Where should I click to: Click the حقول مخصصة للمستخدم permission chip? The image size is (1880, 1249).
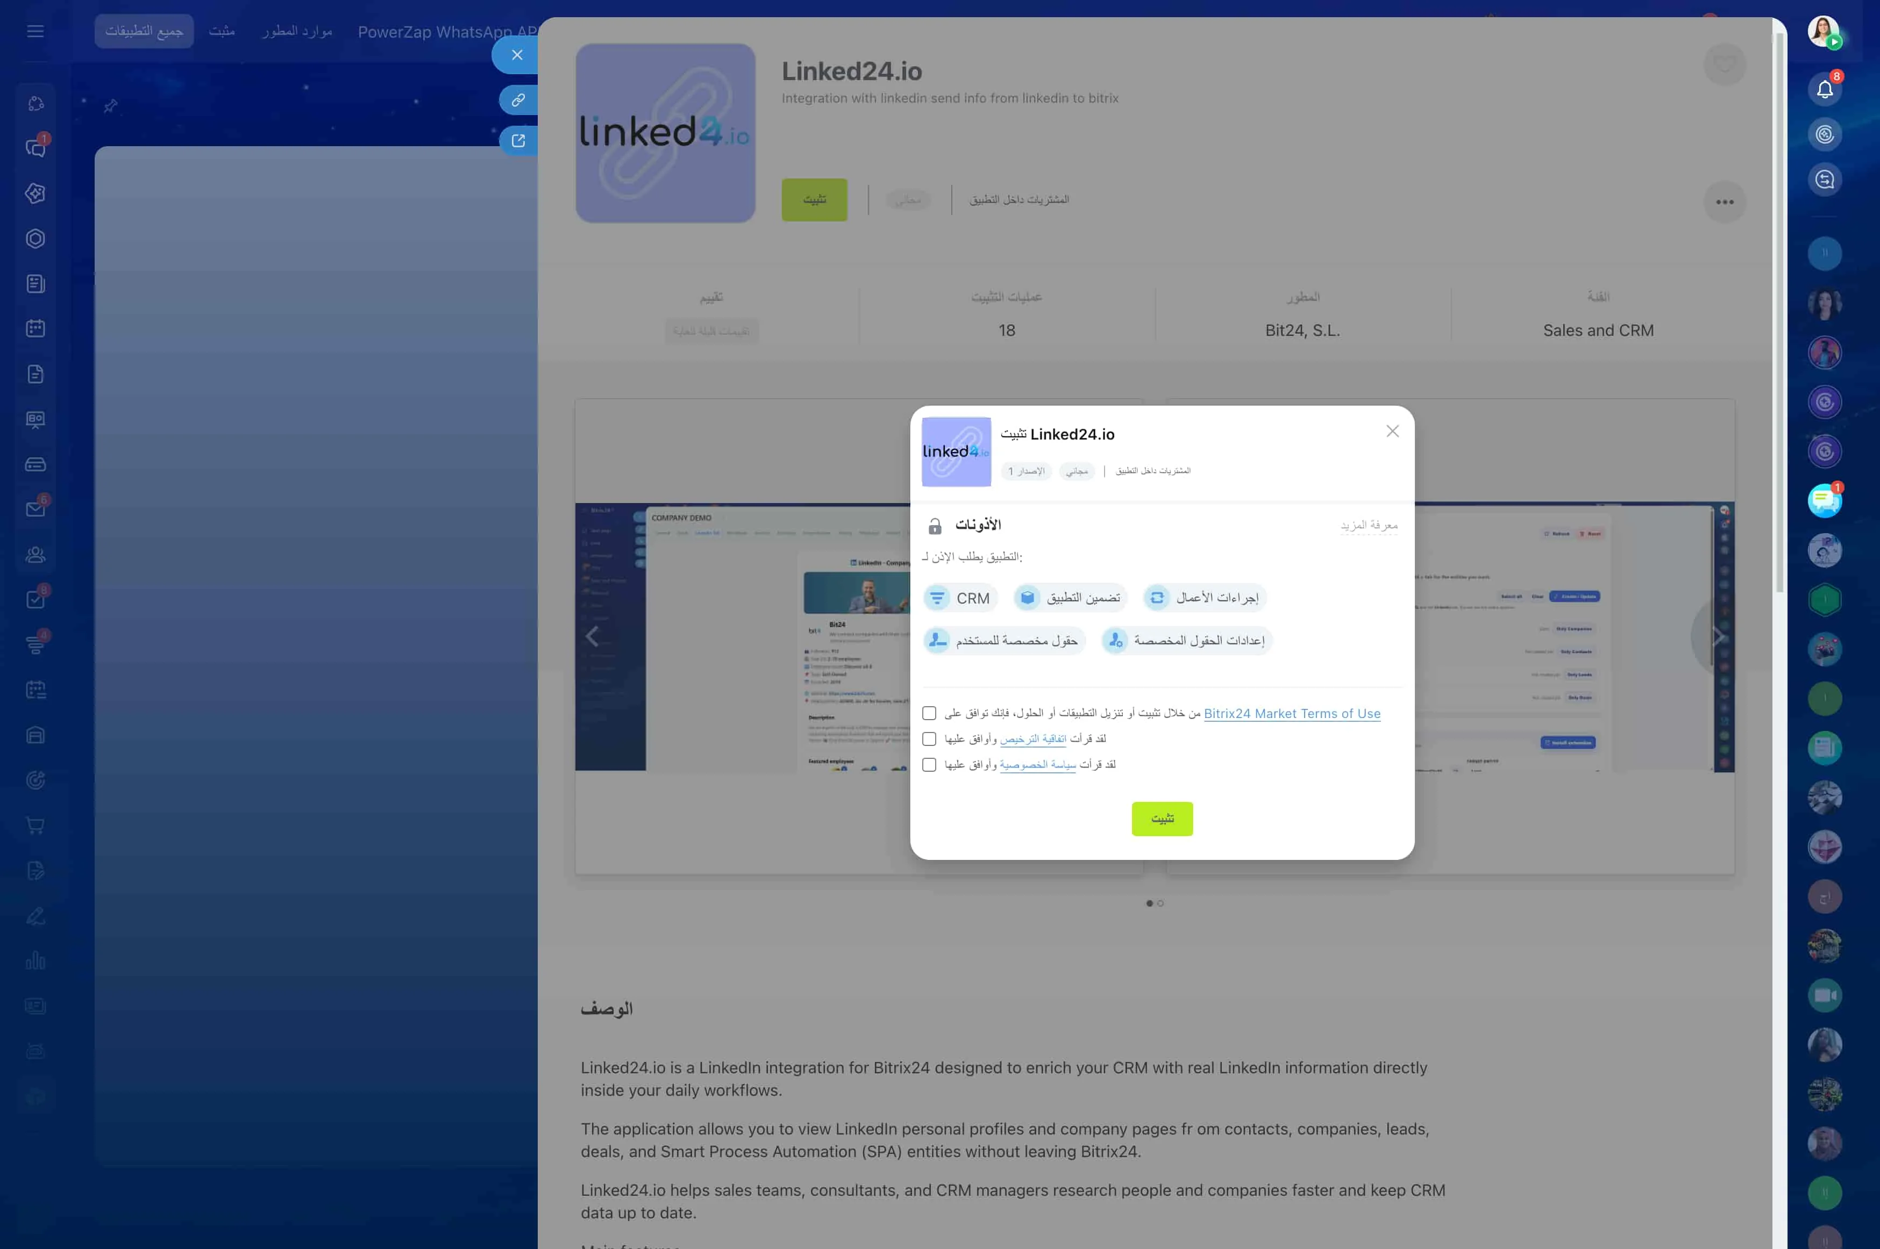tap(1004, 641)
